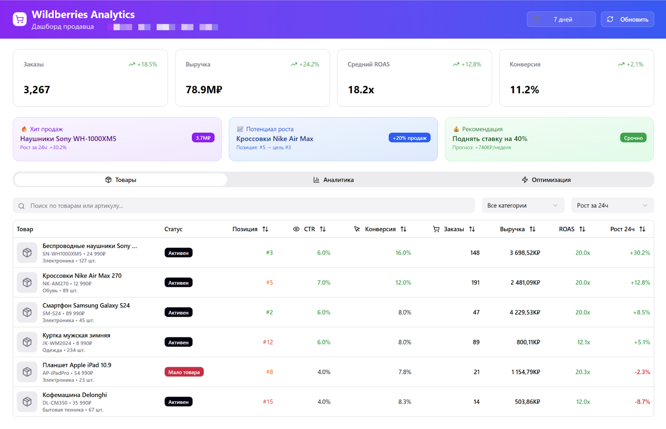The width and height of the screenshot is (666, 429).
Task: Click the refresh arrows icon
Action: (x=610, y=19)
